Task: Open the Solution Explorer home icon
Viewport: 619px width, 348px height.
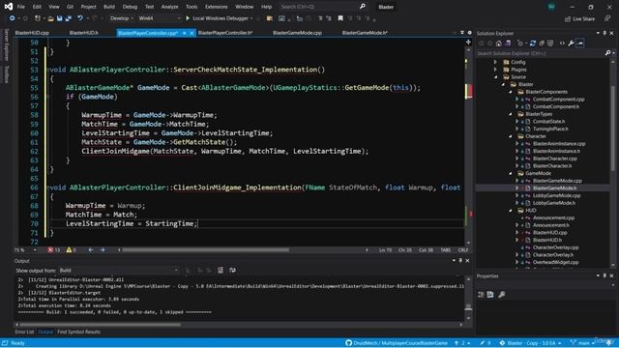Action: [499, 43]
